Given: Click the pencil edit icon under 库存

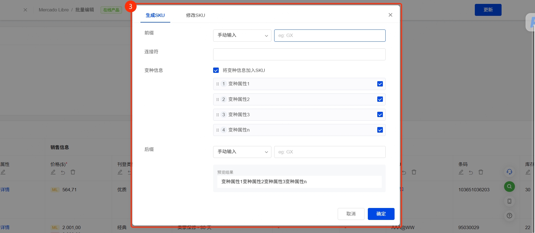Looking at the screenshot, I should coord(528,172).
